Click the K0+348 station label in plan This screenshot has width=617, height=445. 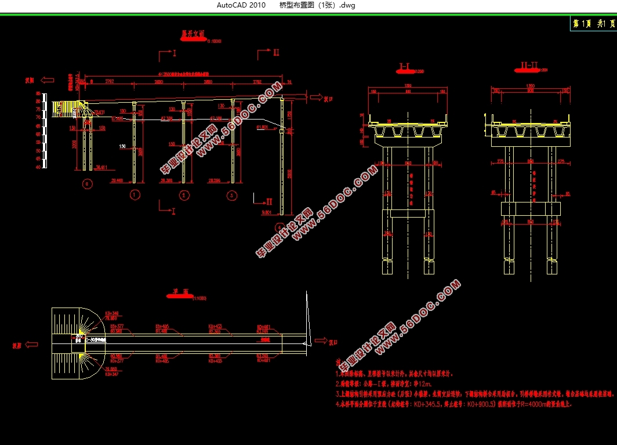pyautogui.click(x=112, y=313)
